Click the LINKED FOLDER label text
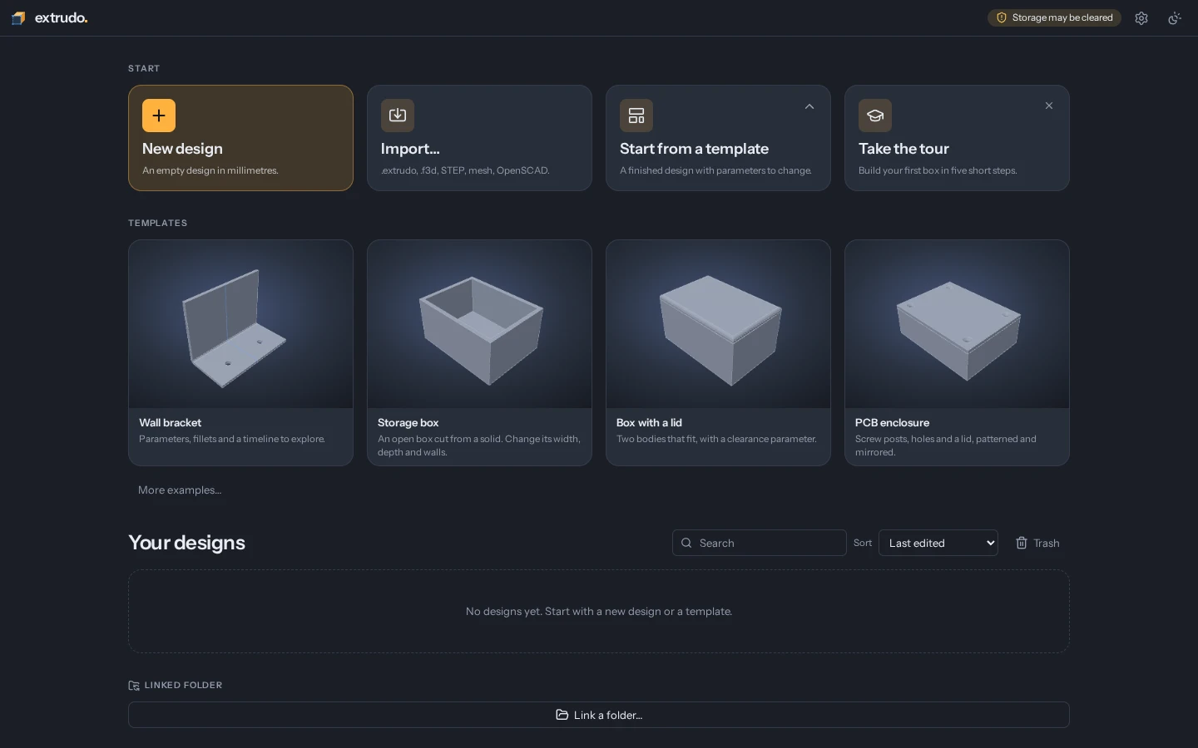 pos(183,686)
